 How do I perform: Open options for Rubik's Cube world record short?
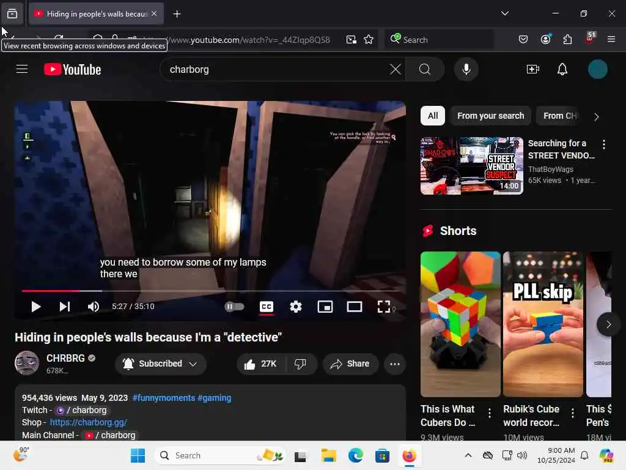pos(572,412)
